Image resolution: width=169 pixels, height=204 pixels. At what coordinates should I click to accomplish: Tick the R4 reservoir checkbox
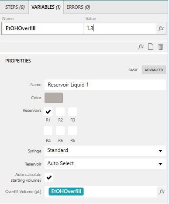click(x=48, y=131)
